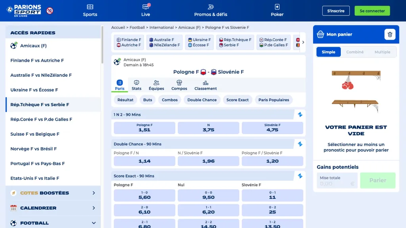
Task: Empty the basket with the trash icon
Action: point(390,34)
